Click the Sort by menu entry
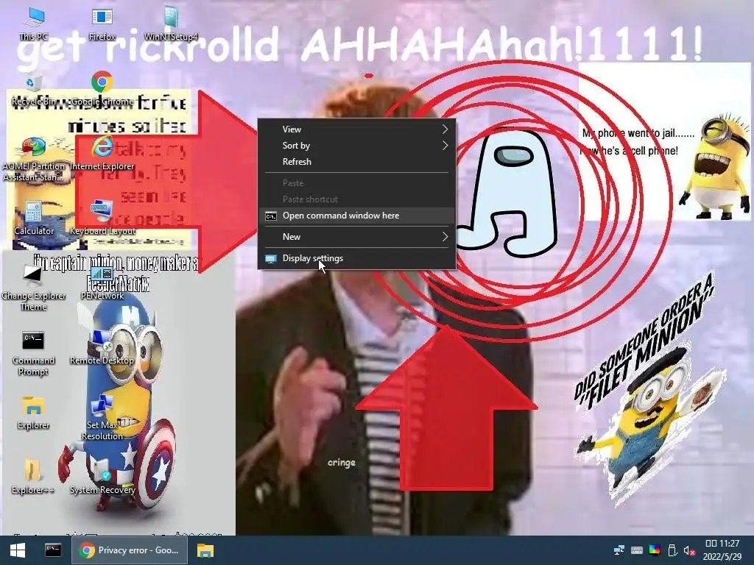Screen dimensions: 754x565 357,146
